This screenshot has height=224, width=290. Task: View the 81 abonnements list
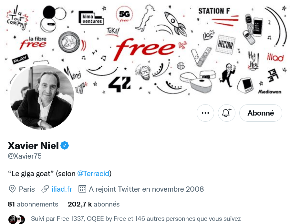[33, 204]
